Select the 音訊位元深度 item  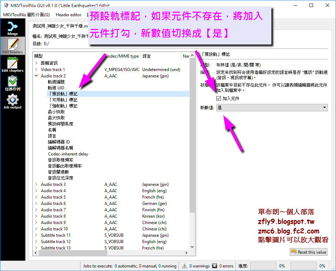pos(60,178)
